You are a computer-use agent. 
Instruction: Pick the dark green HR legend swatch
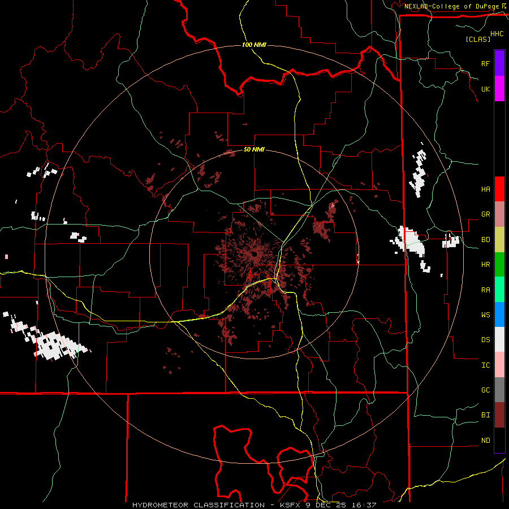pos(499,264)
